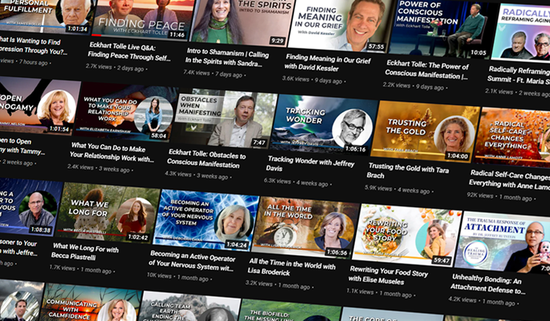Open the Personal Fulfillment video thumbnail

tap(46, 17)
